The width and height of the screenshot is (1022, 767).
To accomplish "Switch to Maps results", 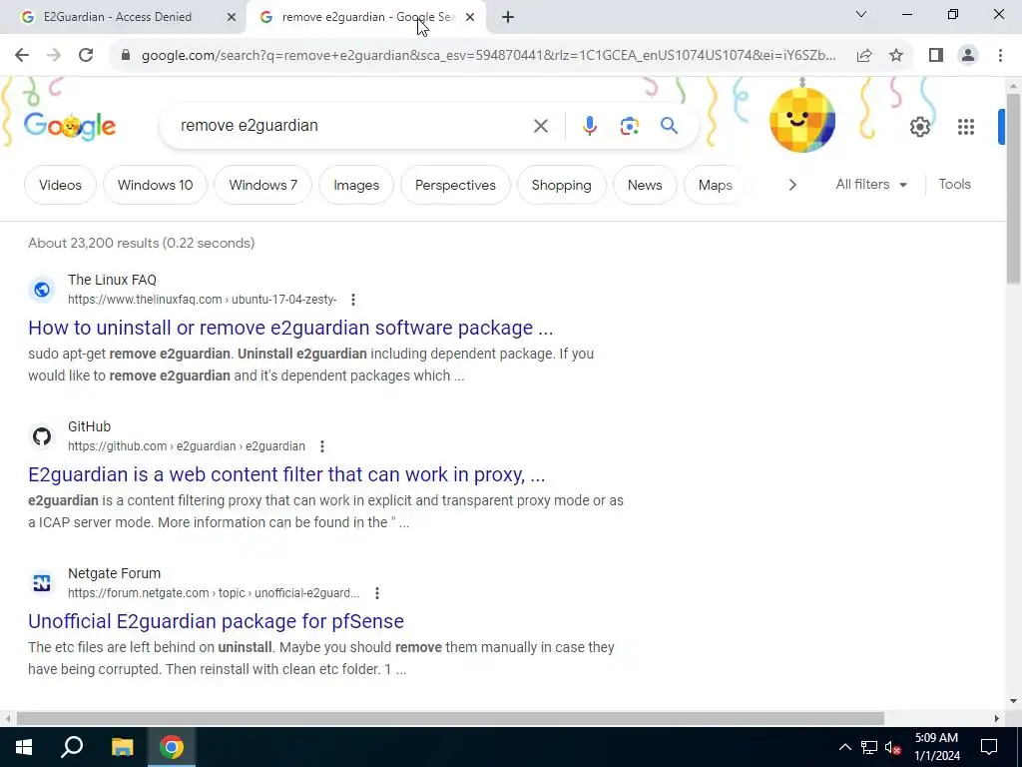I will (715, 185).
